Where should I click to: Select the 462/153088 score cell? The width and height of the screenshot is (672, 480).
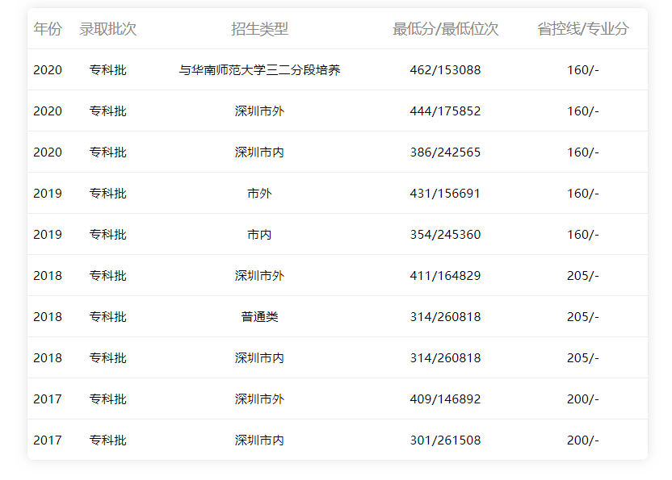pyautogui.click(x=445, y=70)
